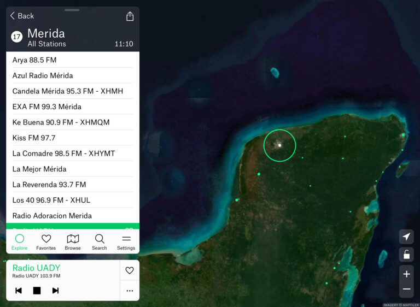Switch to the Explore tab

(x=20, y=242)
